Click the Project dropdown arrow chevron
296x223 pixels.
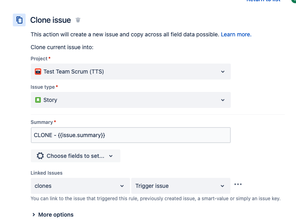223,72
